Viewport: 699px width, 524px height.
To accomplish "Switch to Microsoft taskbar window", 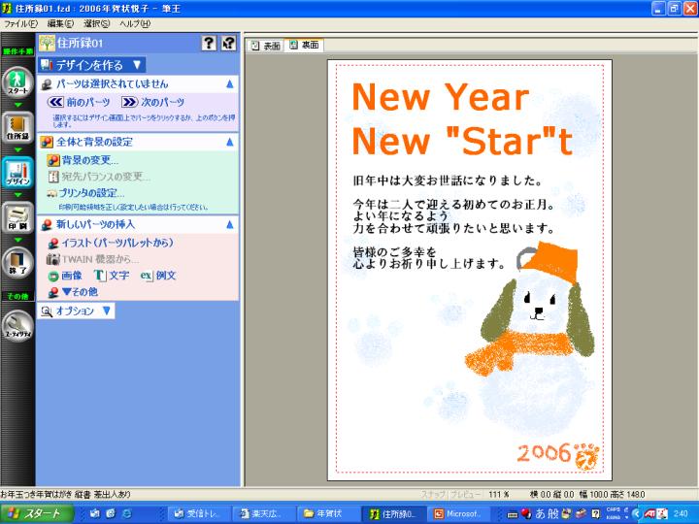I will 459,513.
